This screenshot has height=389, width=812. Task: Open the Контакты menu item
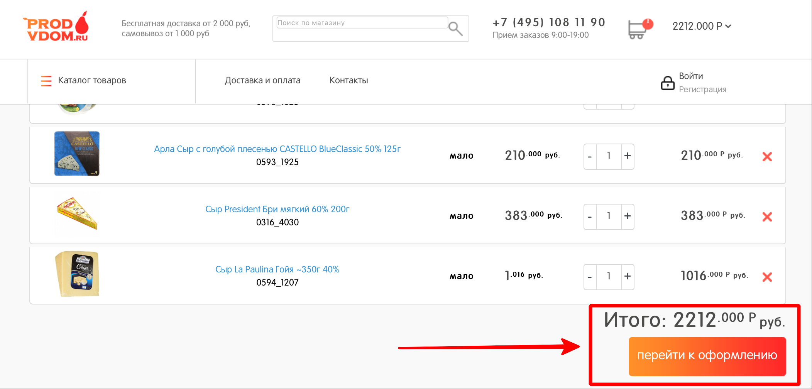click(x=348, y=80)
